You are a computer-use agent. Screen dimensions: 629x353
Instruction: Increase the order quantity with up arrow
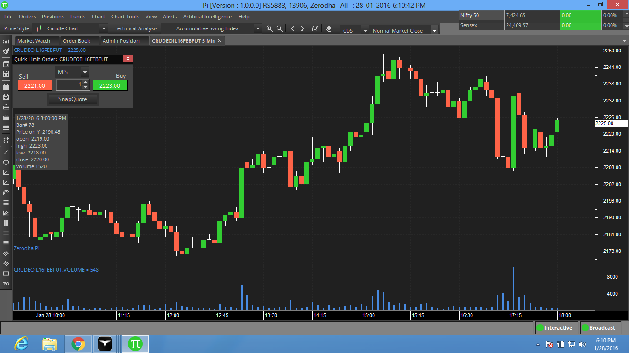pos(85,82)
